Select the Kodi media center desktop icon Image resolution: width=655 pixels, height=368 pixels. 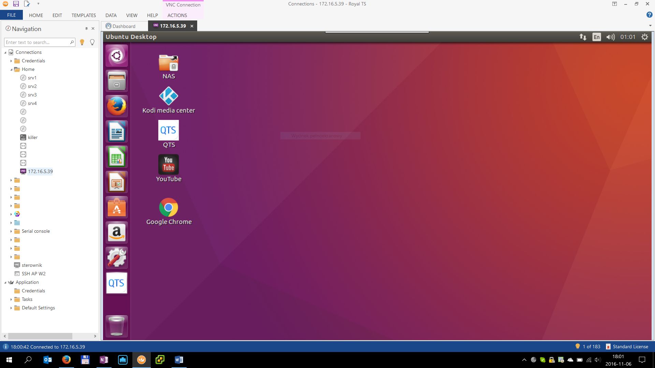coord(169,100)
